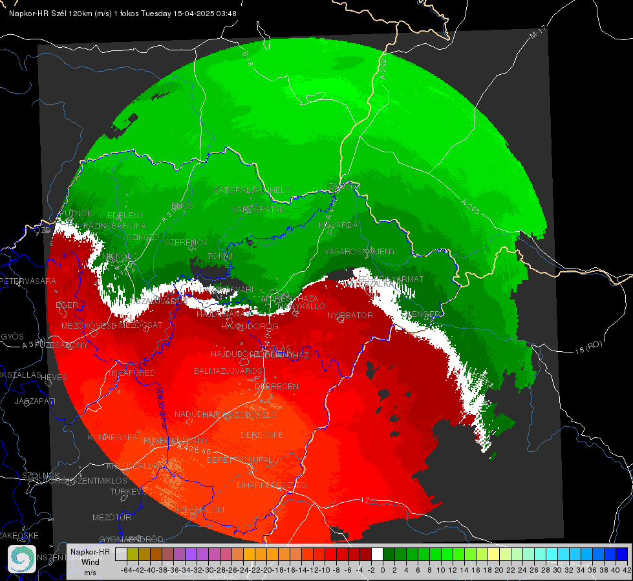Click the radar title text with date 15-04-2025
The width and height of the screenshot is (633, 581).
tap(123, 14)
